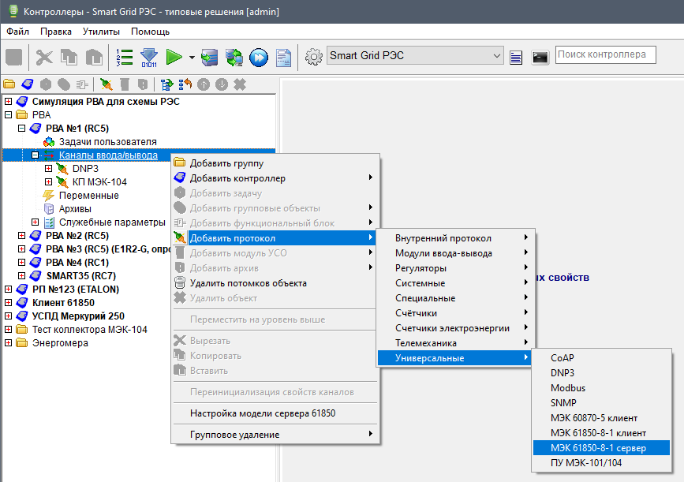Open the Smart Grid РЭС combo box
The image size is (684, 482).
click(415, 55)
